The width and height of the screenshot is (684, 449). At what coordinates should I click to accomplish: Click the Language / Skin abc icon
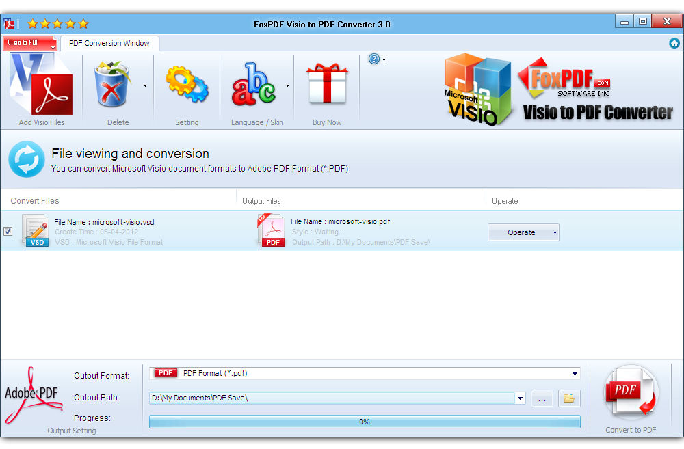point(254,84)
